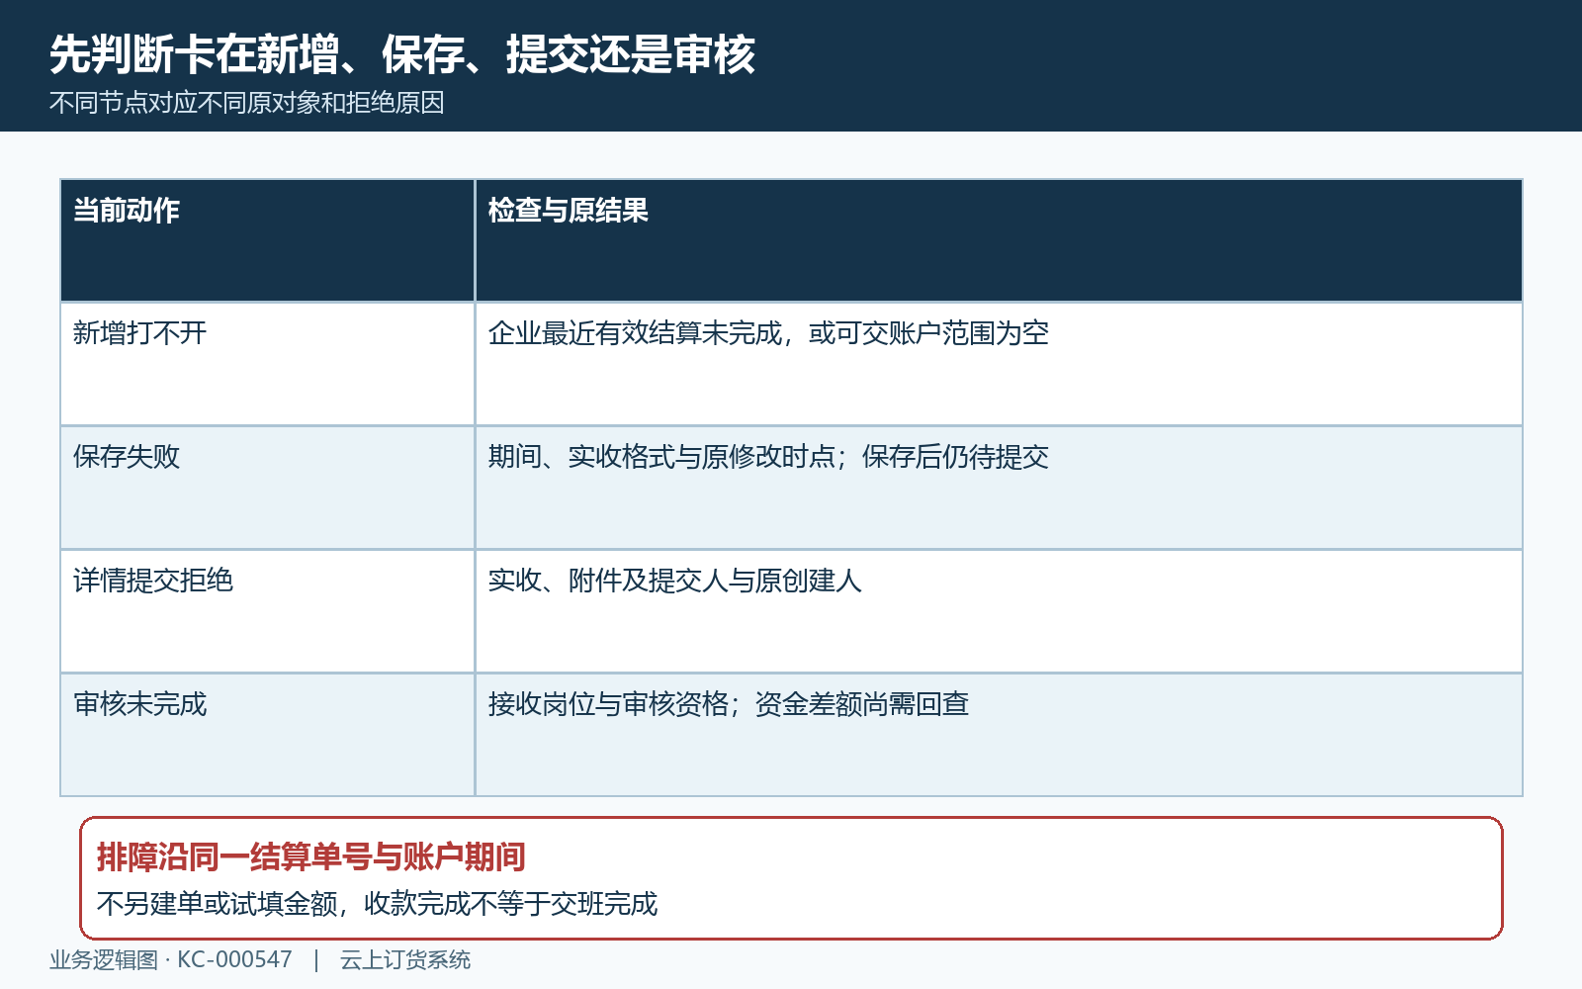
Task: Click cell 企业最近有效结算未完成，或可交账户范围为空
Action: (x=999, y=364)
